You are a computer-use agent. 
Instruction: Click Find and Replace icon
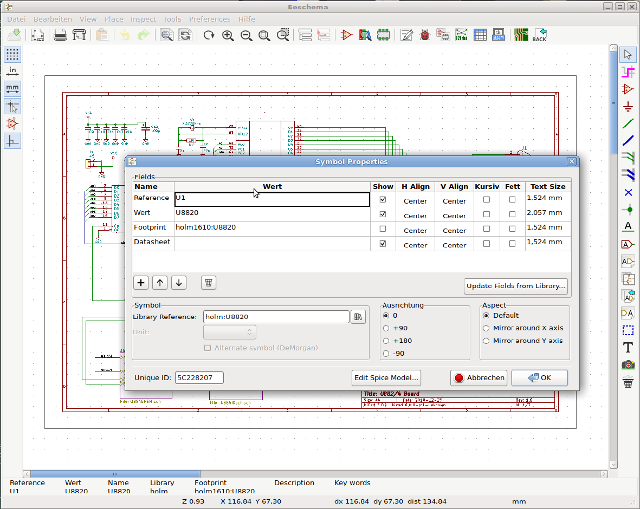pyautogui.click(x=185, y=35)
